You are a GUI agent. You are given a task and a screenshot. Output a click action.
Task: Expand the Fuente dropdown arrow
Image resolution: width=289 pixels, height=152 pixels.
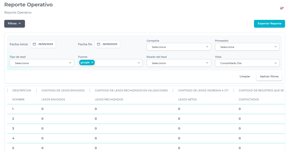pos(138,63)
